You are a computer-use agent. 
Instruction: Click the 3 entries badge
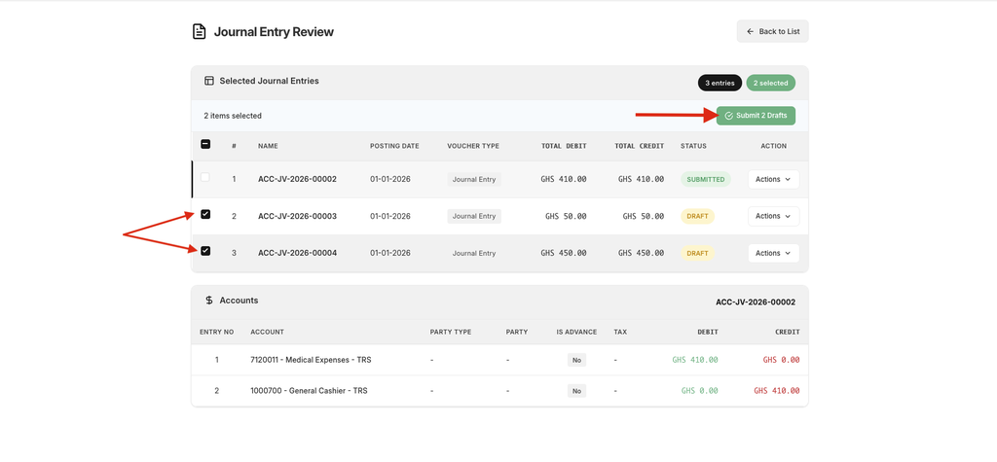[720, 84]
